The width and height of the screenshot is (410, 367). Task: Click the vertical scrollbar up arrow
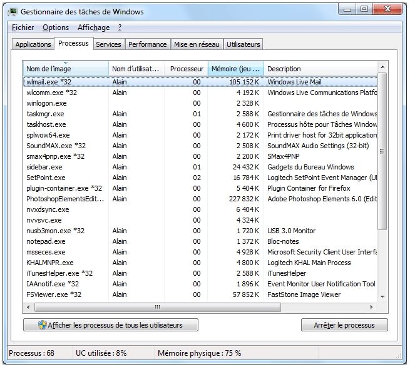click(382, 68)
